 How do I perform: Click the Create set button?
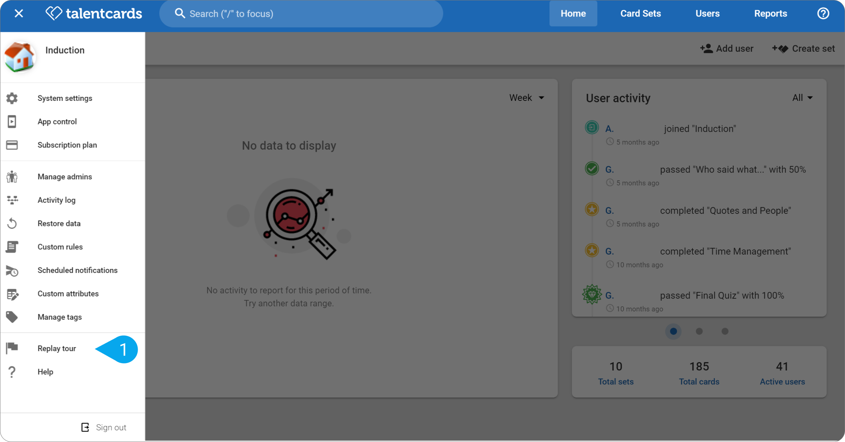point(803,48)
